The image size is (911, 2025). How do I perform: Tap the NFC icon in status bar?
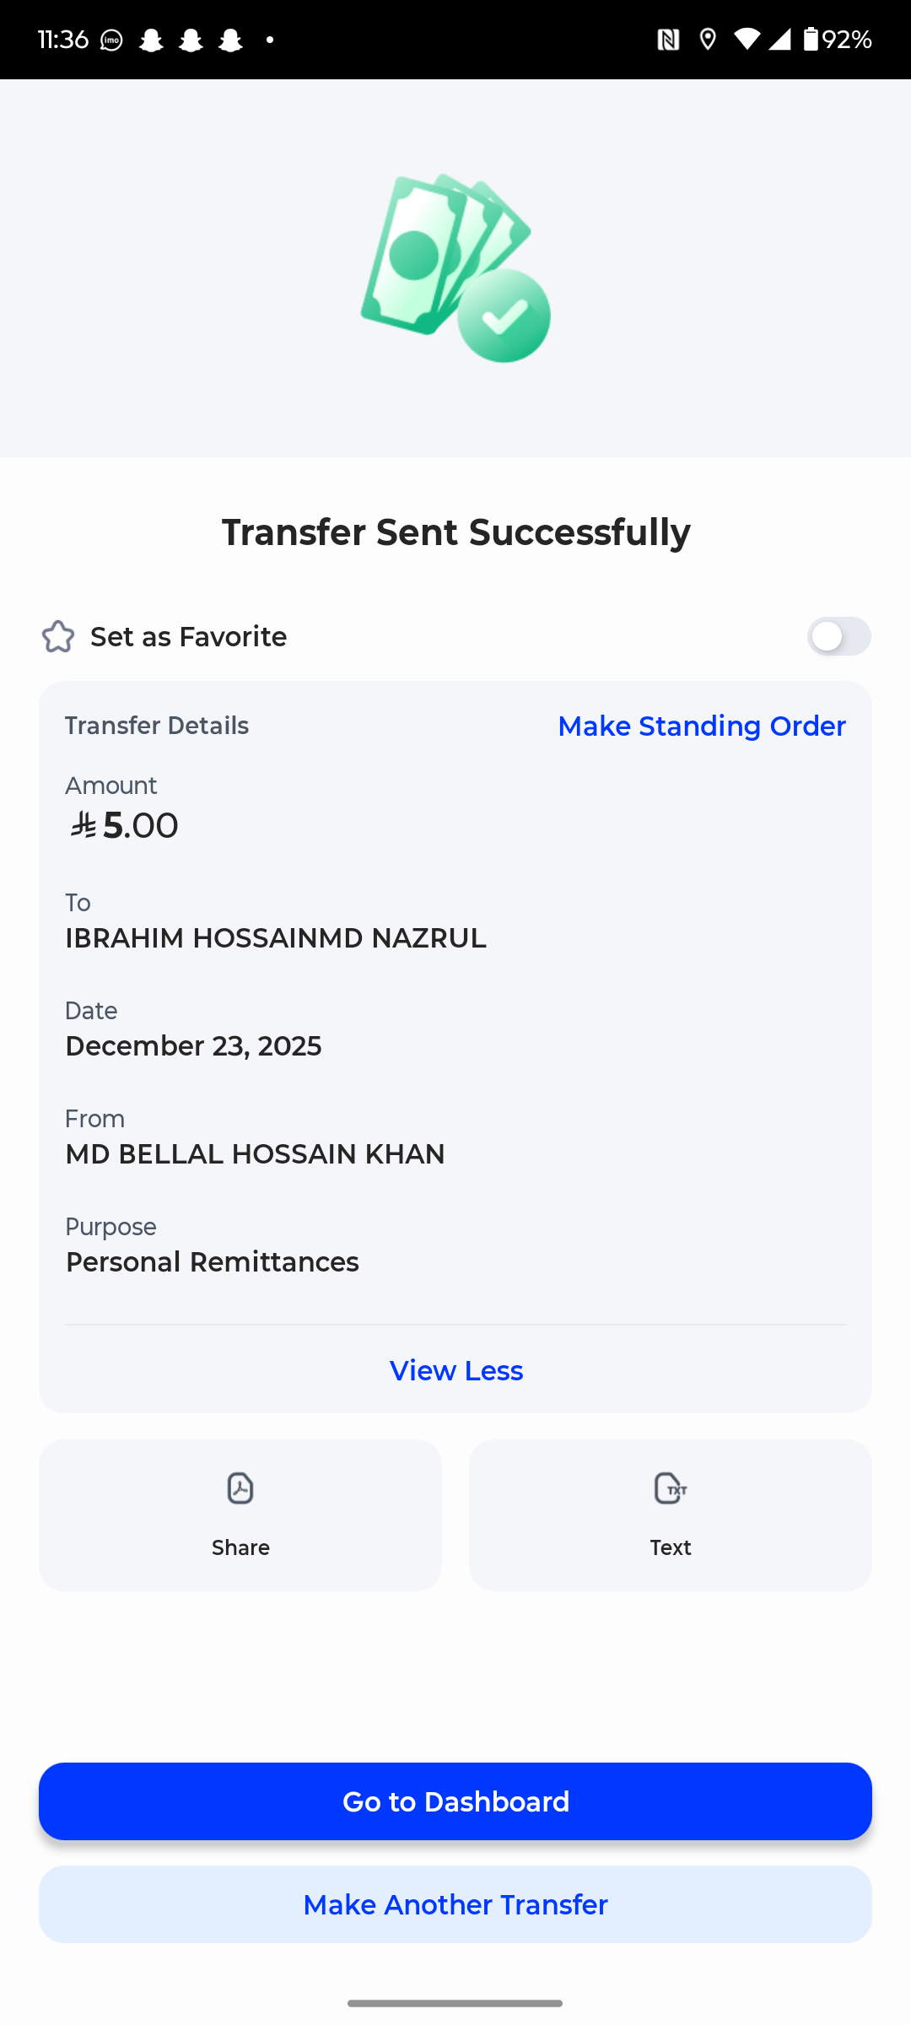tap(668, 40)
